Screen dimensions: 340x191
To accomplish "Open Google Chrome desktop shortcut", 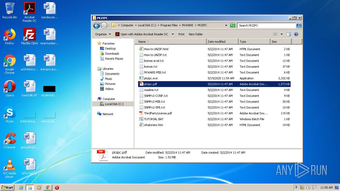I will point(10,64).
